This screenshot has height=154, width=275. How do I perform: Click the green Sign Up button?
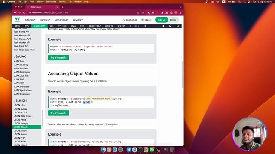[x=162, y=20]
